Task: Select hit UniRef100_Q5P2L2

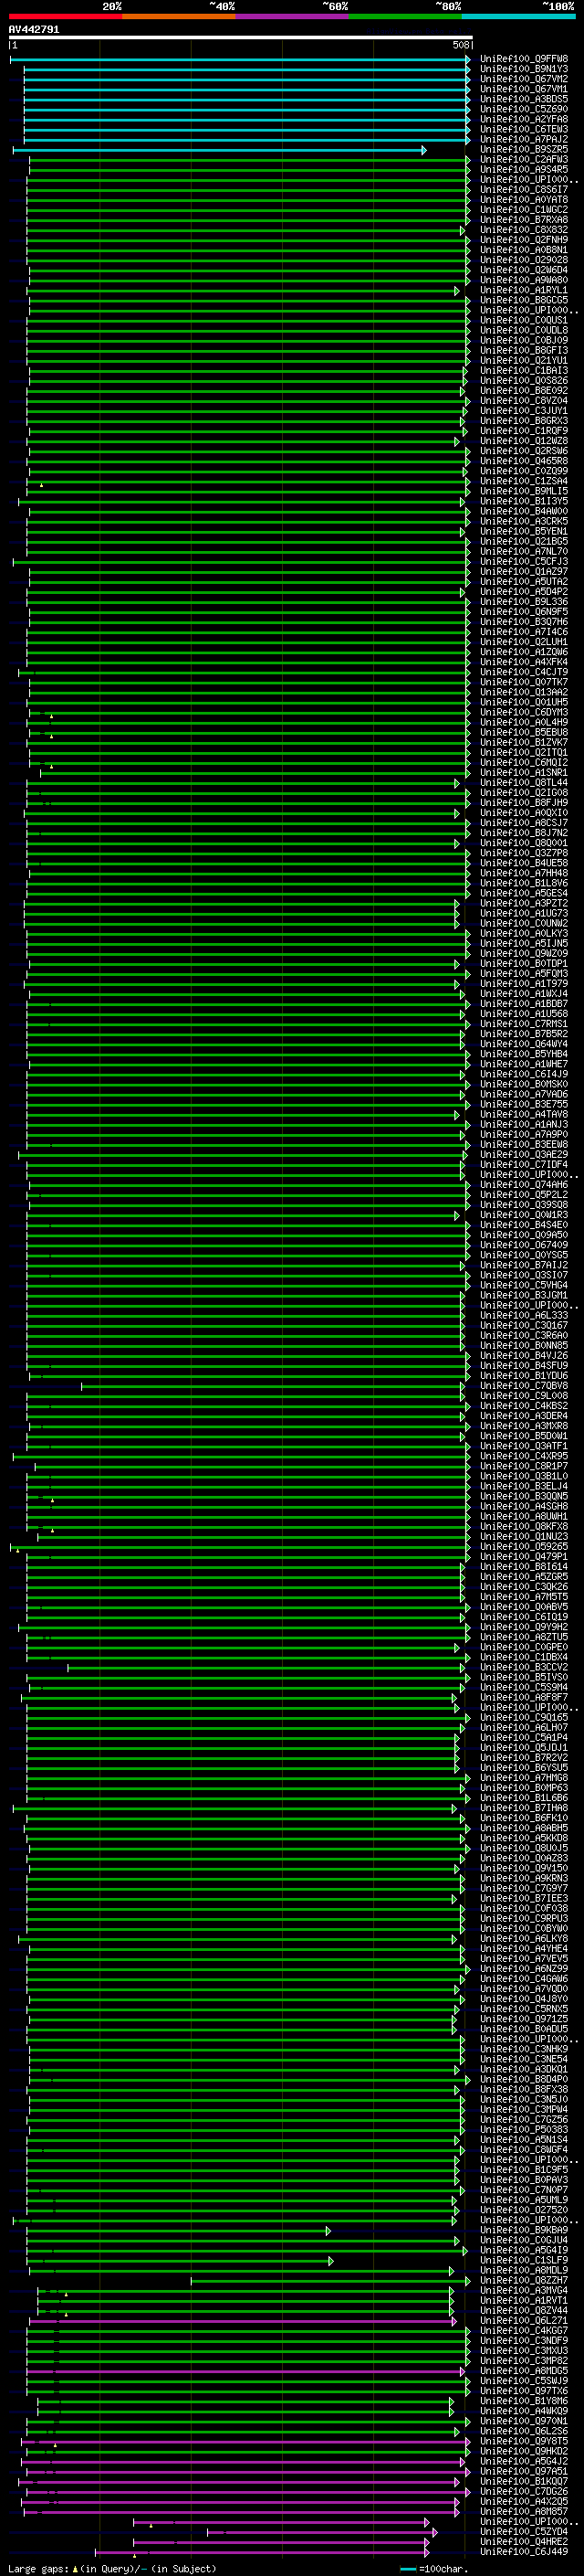Action: (x=524, y=1194)
